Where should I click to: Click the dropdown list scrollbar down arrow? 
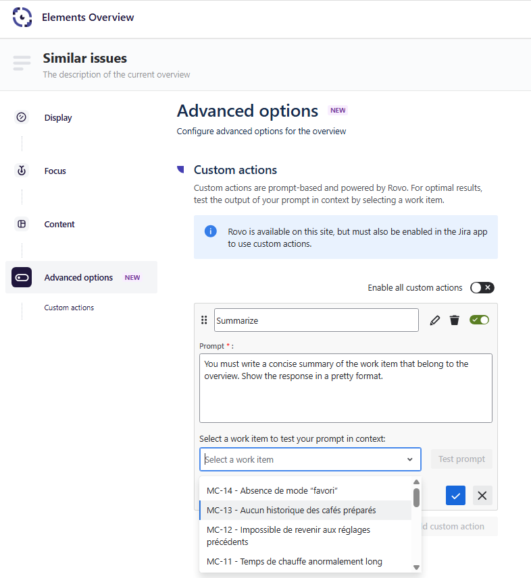[x=416, y=567]
